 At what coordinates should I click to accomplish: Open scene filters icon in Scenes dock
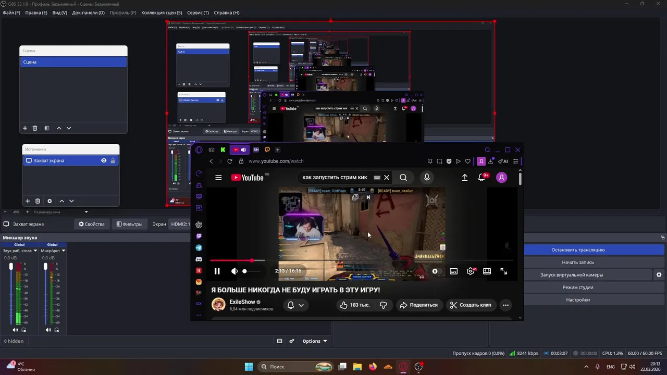pyautogui.click(x=46, y=128)
